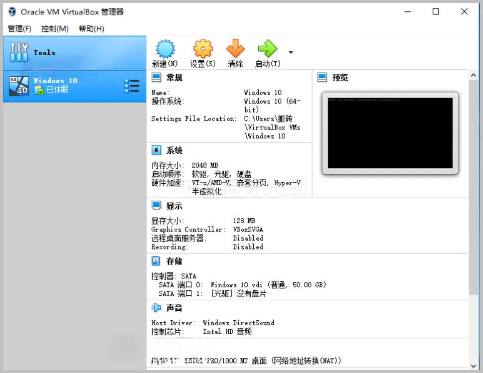Click the Windows 10 VM OS icon
Image resolution: width=483 pixels, height=373 pixels.
click(x=19, y=86)
